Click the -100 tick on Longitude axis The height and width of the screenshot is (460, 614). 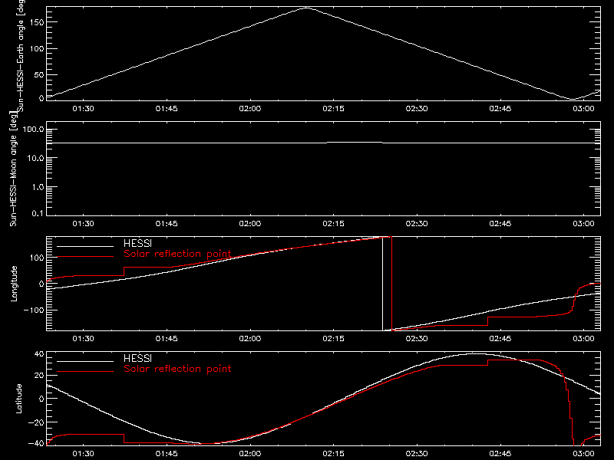pos(34,310)
